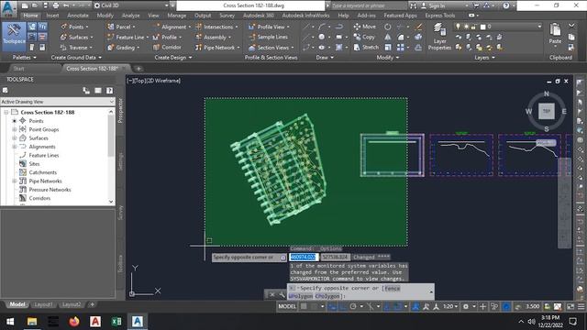587x330 pixels.
Task: Expand the Modify panel title
Action: pyautogui.click(x=387, y=57)
